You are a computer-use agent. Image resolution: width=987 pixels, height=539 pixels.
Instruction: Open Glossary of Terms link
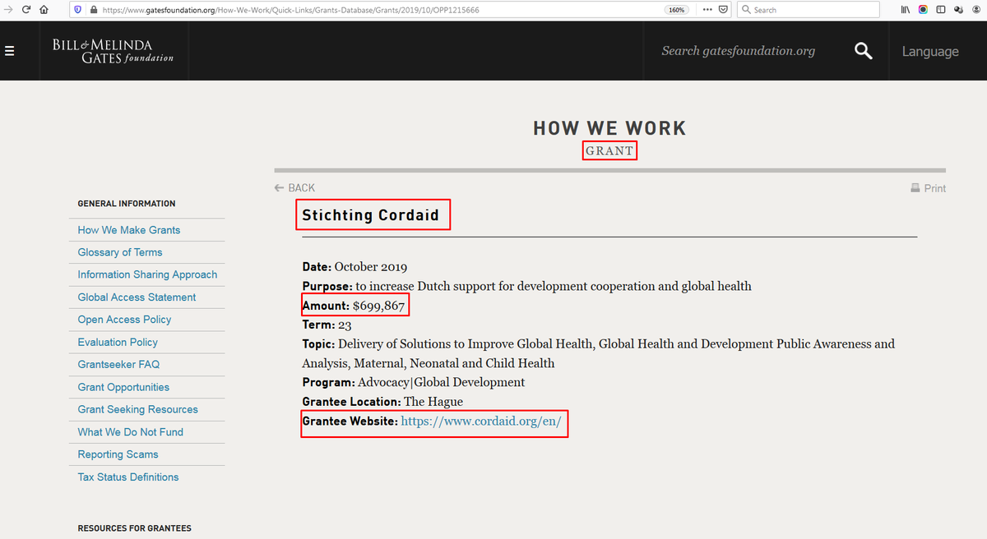[120, 252]
